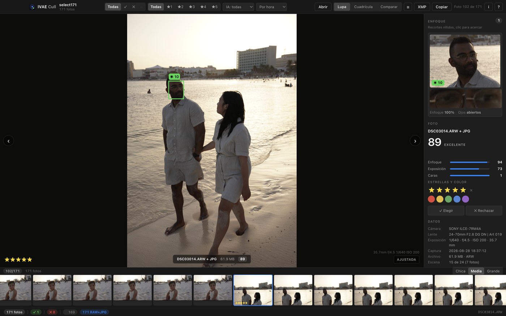Set thumbnail size to Chica

tap(460, 271)
